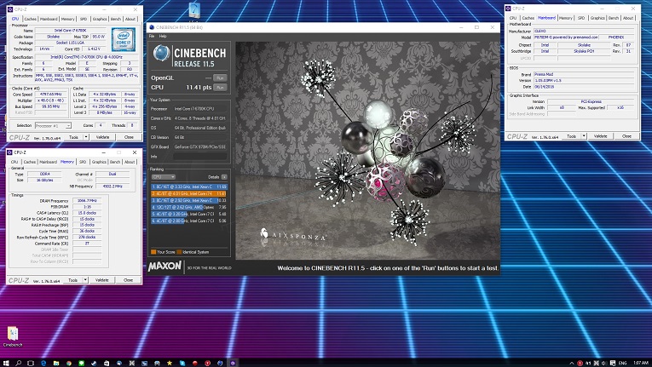Click the Your Score orange legend swatch

153,252
